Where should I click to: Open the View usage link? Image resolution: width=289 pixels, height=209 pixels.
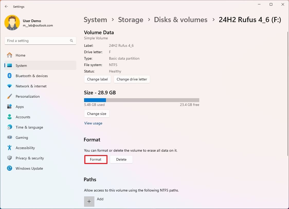pos(93,123)
